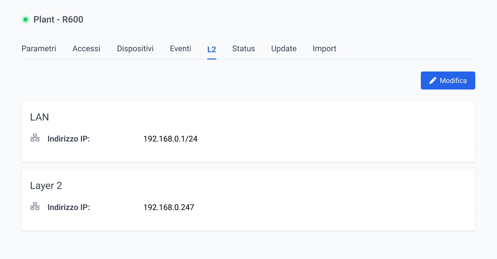Click the pencil icon on Modifica button

433,80
